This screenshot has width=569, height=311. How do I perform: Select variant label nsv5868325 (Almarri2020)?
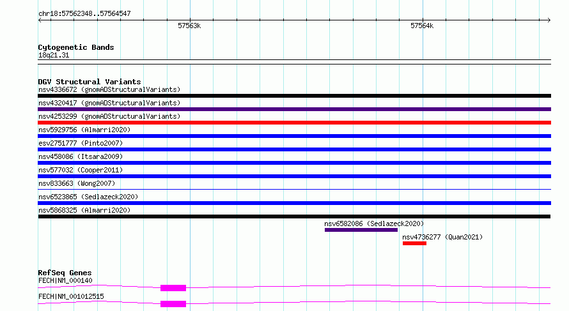coord(84,210)
